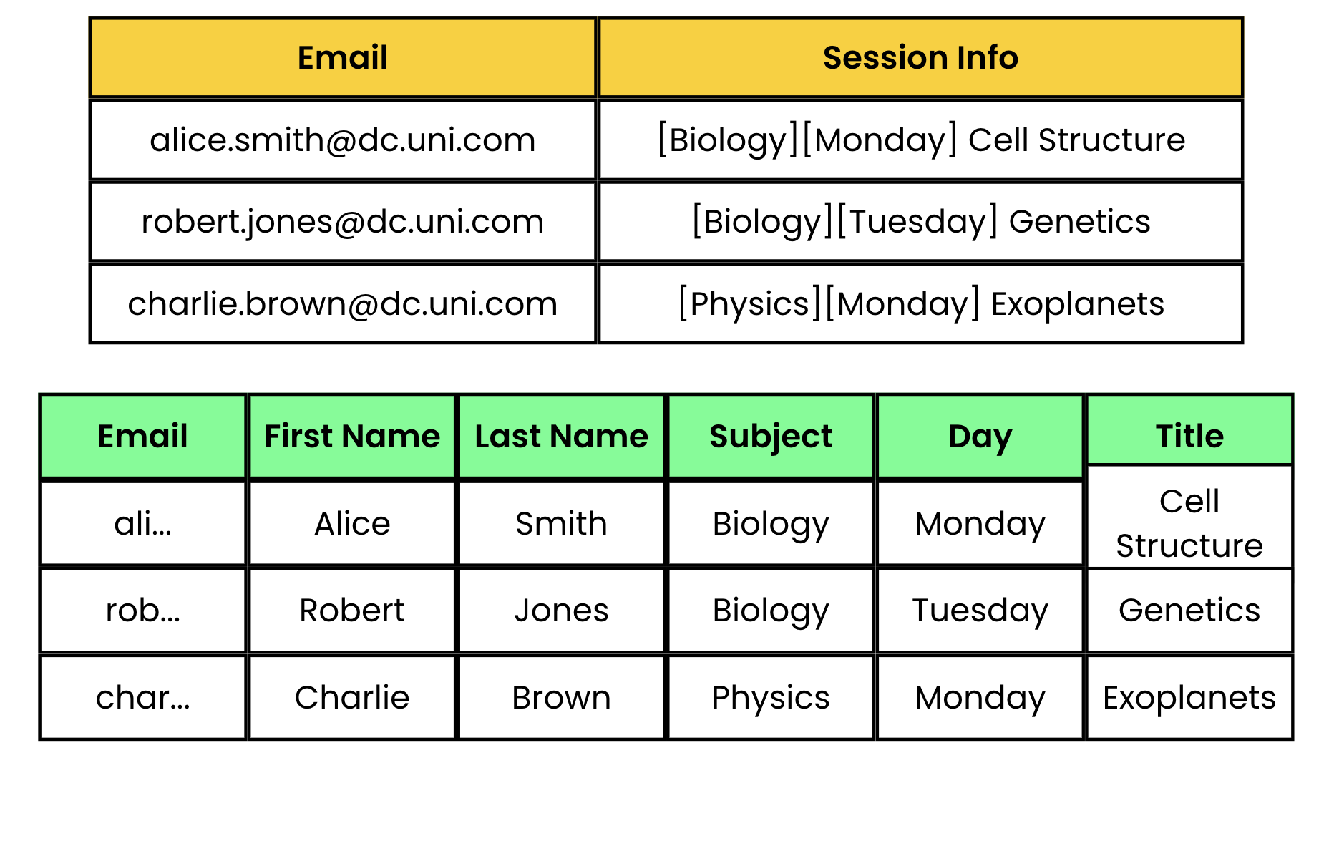Image resolution: width=1334 pixels, height=846 pixels.
Task: Click the Tuesday day cell
Action: (x=980, y=611)
